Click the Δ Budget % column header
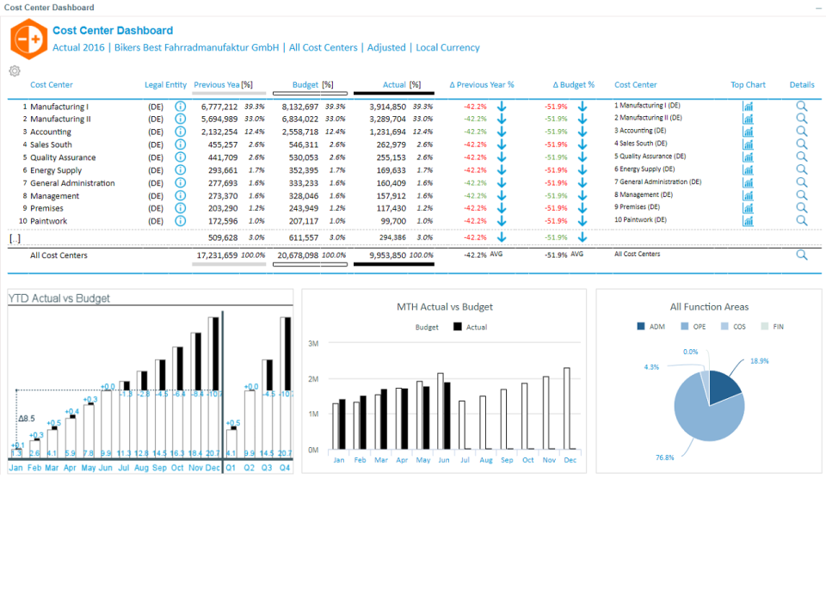This screenshot has width=826, height=595. pyautogui.click(x=574, y=84)
